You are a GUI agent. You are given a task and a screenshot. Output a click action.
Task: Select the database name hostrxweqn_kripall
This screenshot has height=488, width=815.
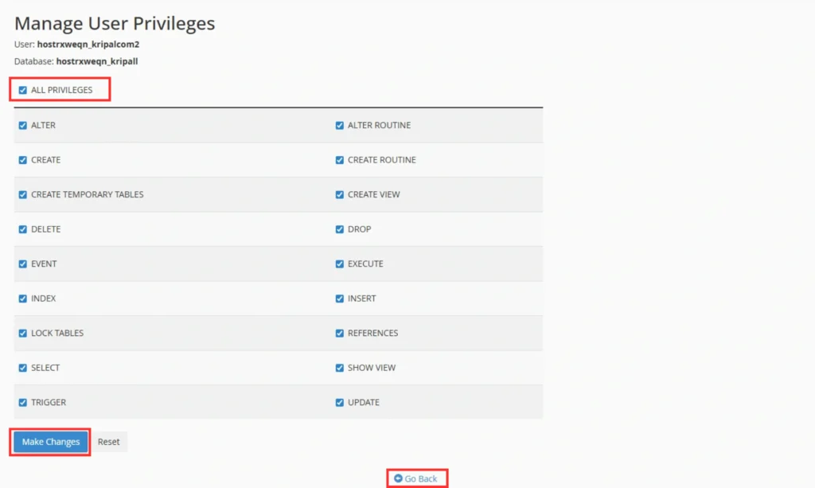click(97, 61)
